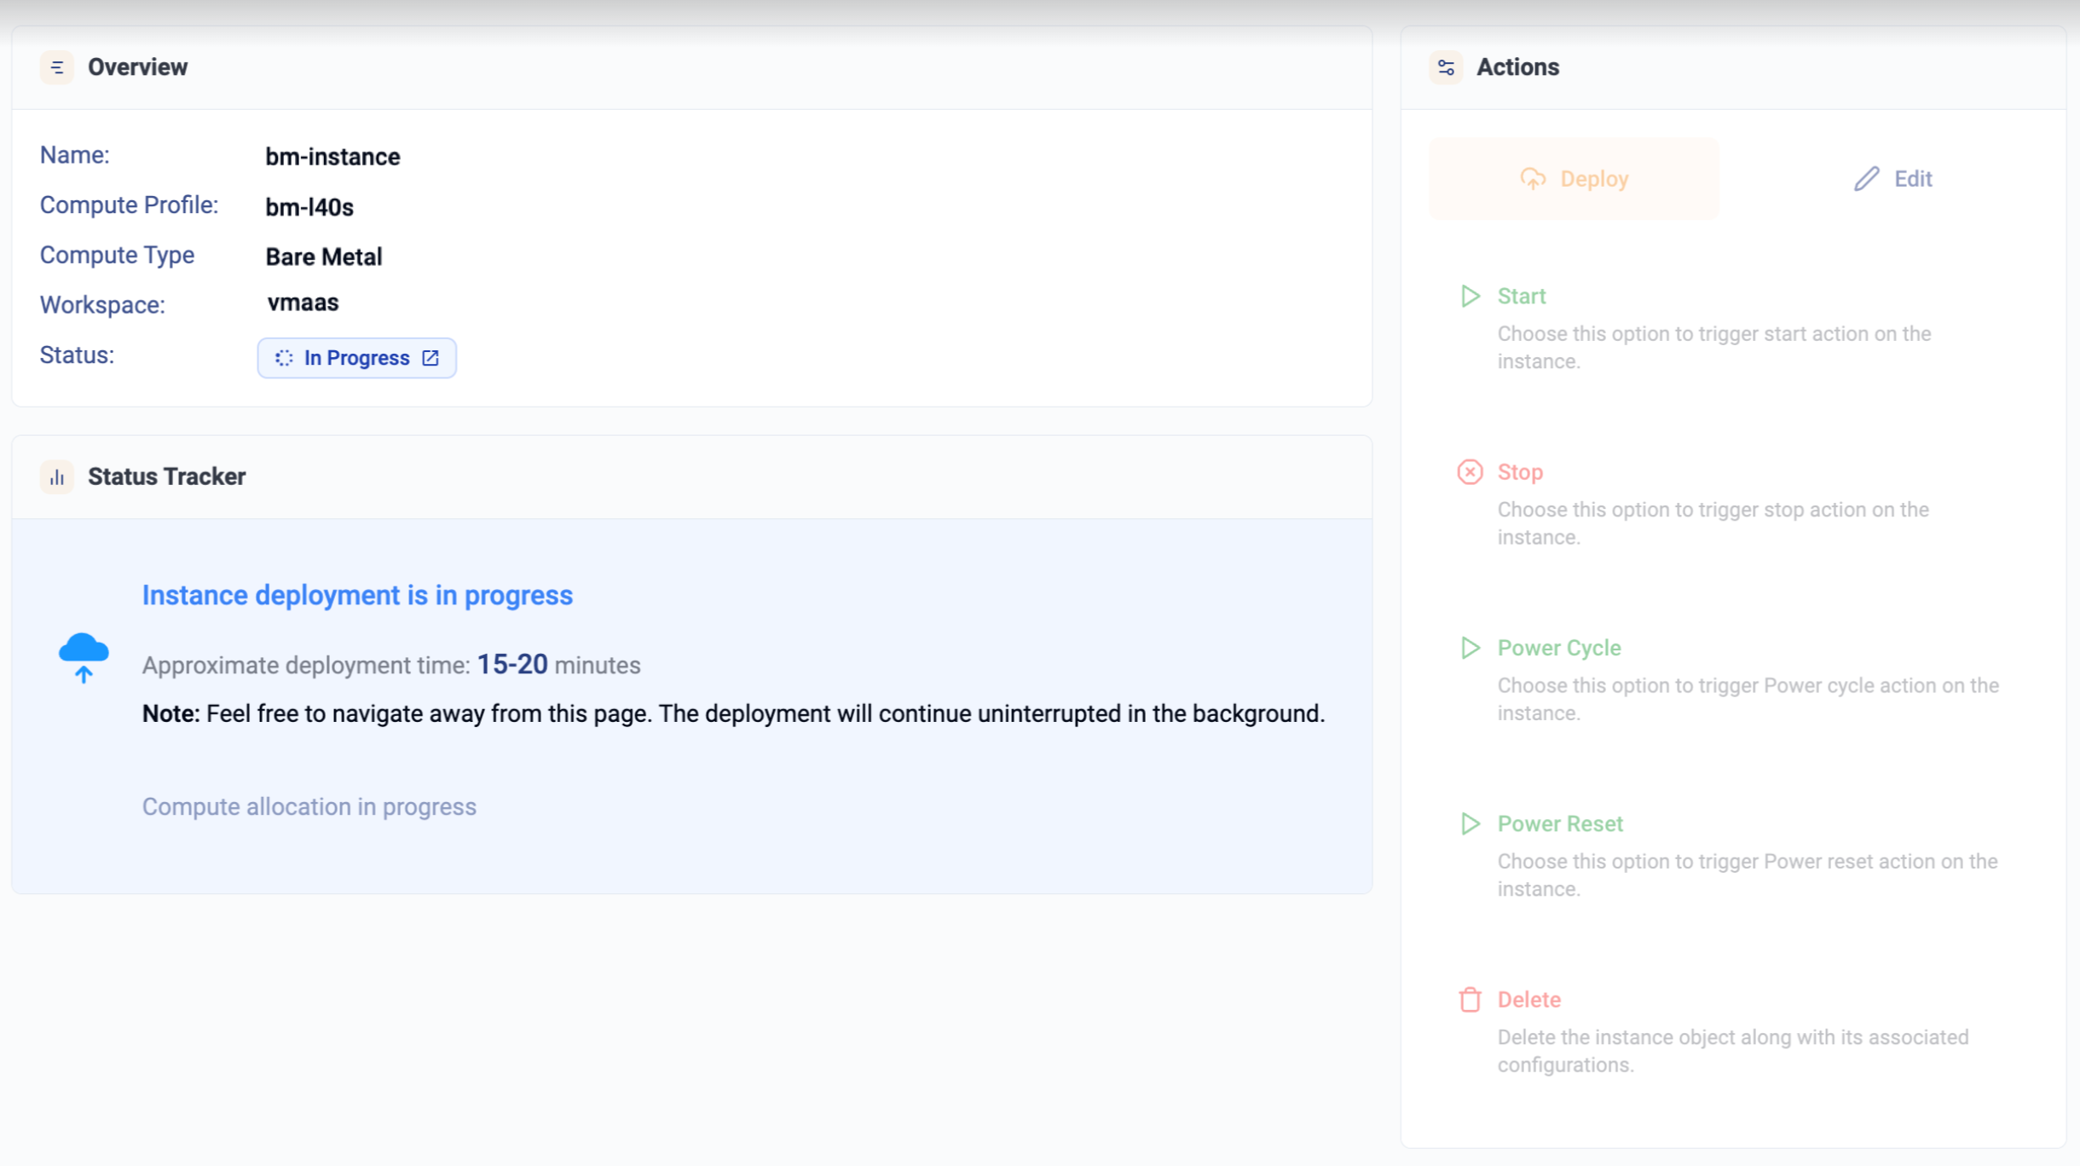The image size is (2080, 1166).
Task: Click the Power Reset play icon
Action: pos(1470,824)
